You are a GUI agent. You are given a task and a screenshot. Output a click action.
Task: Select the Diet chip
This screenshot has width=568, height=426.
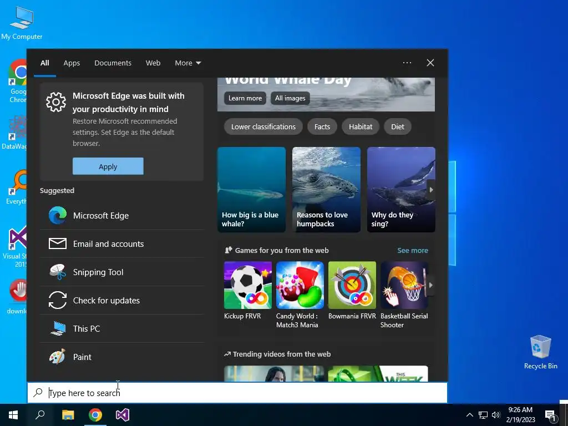click(398, 127)
